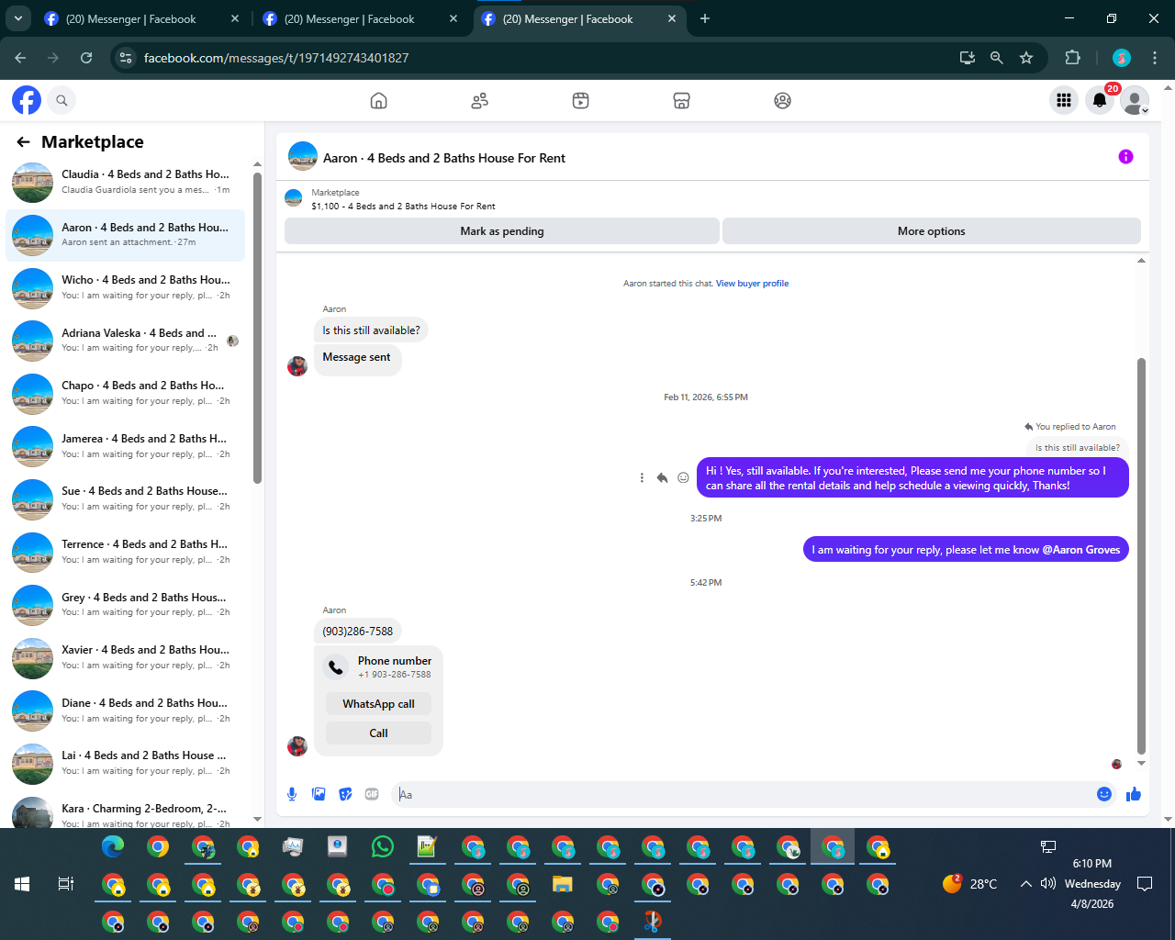Open the Video/Reels navigation icon
This screenshot has height=940, width=1175.
pyautogui.click(x=580, y=100)
